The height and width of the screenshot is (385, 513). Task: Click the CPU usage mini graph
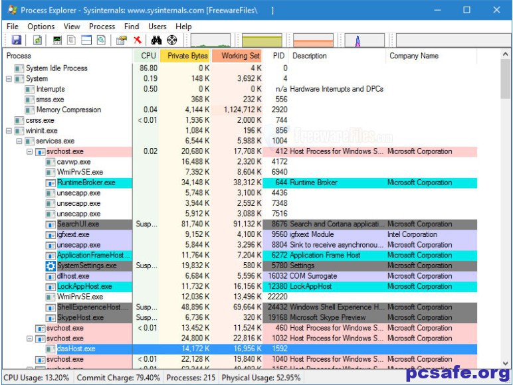211,40
